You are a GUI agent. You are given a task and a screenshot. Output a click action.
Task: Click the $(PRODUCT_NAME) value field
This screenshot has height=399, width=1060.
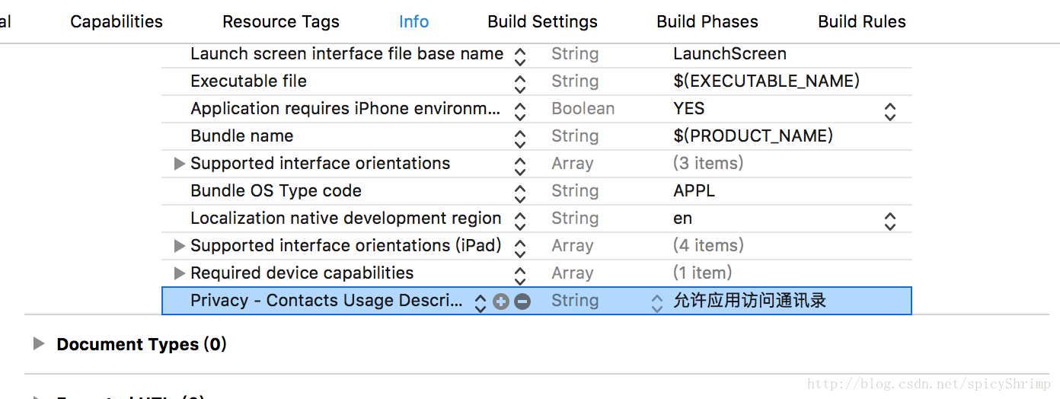click(x=753, y=136)
